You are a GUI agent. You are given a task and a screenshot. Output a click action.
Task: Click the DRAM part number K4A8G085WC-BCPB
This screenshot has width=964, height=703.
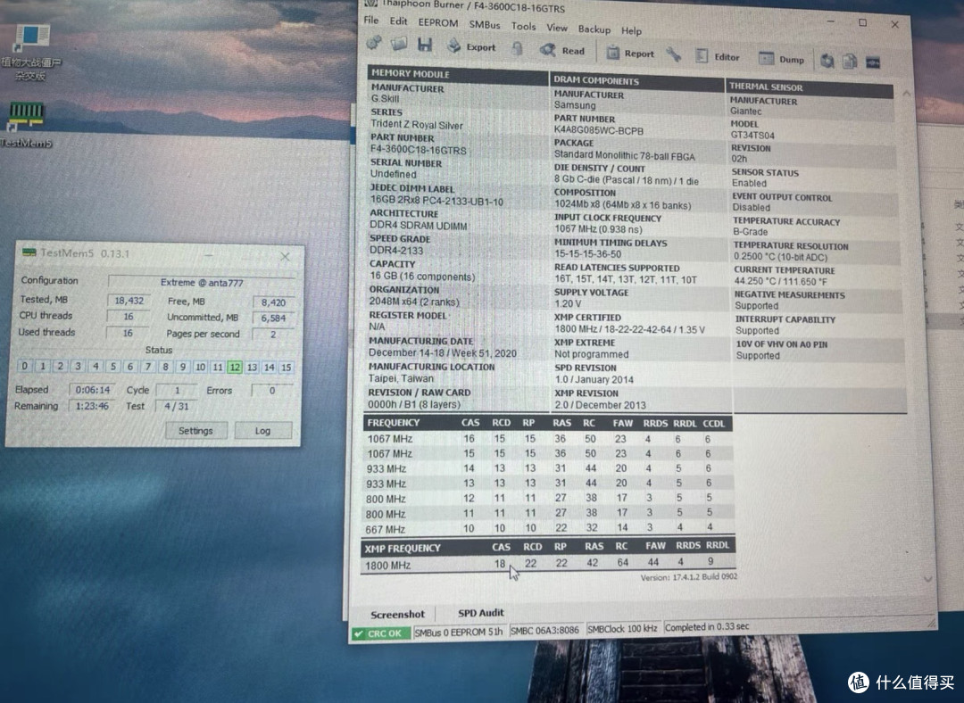(598, 130)
